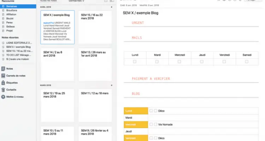Open the Notes section in sidebar
Viewport: 265px width, 141px height.
10,69
